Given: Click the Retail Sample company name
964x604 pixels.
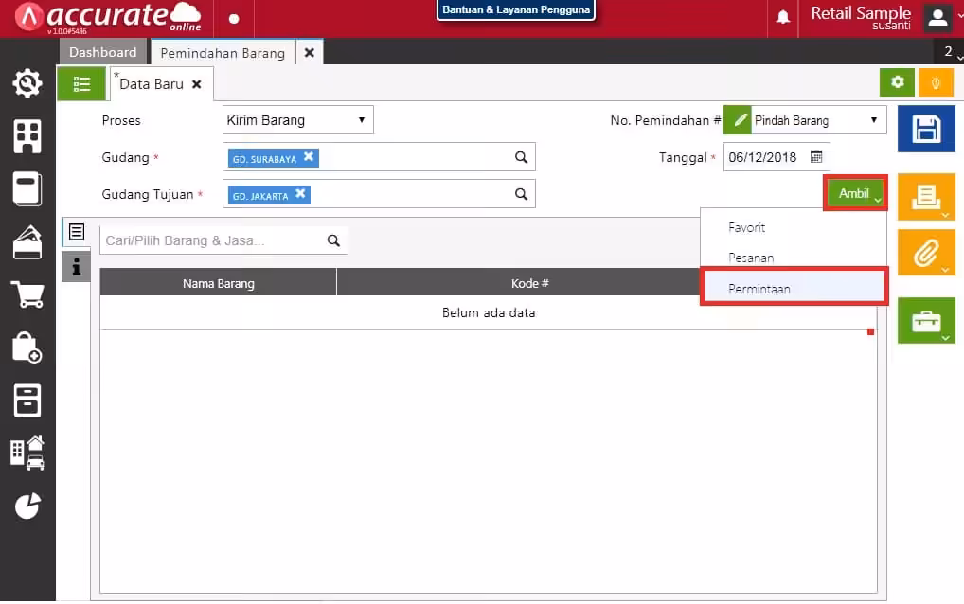Looking at the screenshot, I should (861, 13).
